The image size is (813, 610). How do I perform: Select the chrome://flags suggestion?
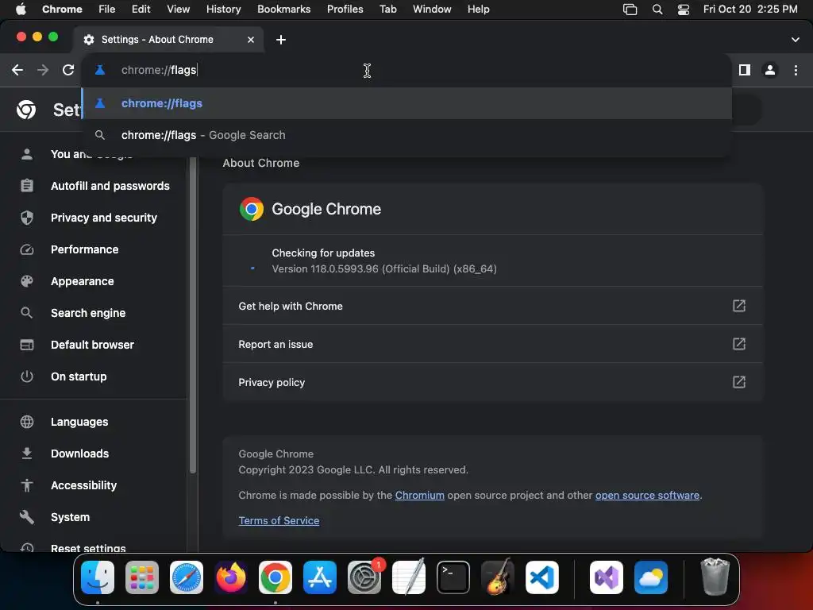(406, 103)
